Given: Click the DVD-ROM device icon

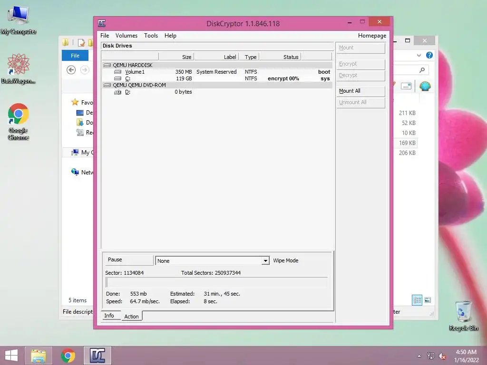Looking at the screenshot, I should (107, 85).
